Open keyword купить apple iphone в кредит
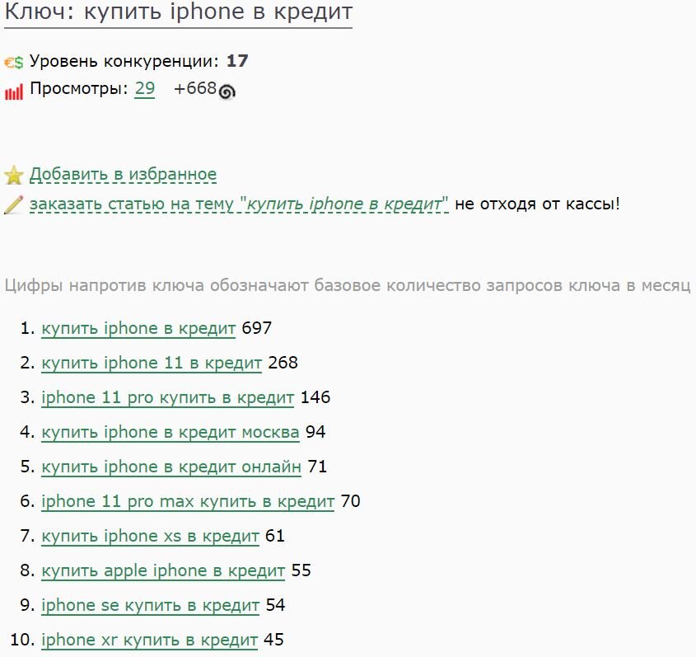The width and height of the screenshot is (696, 657). coord(163,570)
